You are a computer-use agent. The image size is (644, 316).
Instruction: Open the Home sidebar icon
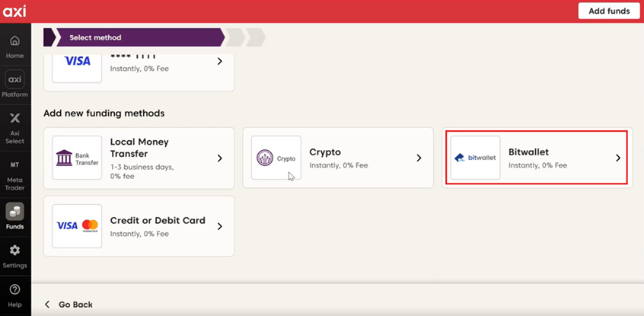(15, 46)
